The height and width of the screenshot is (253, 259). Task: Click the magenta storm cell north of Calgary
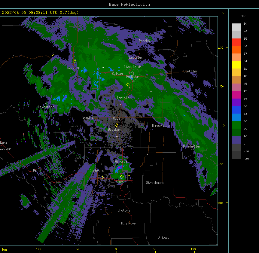tap(120, 167)
